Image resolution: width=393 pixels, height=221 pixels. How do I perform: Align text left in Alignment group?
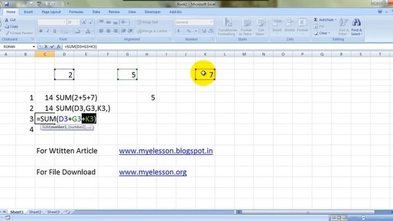point(101,31)
